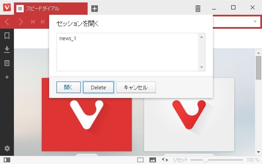
Task: Close the Vivaldi window
Action: (x=253, y=7)
